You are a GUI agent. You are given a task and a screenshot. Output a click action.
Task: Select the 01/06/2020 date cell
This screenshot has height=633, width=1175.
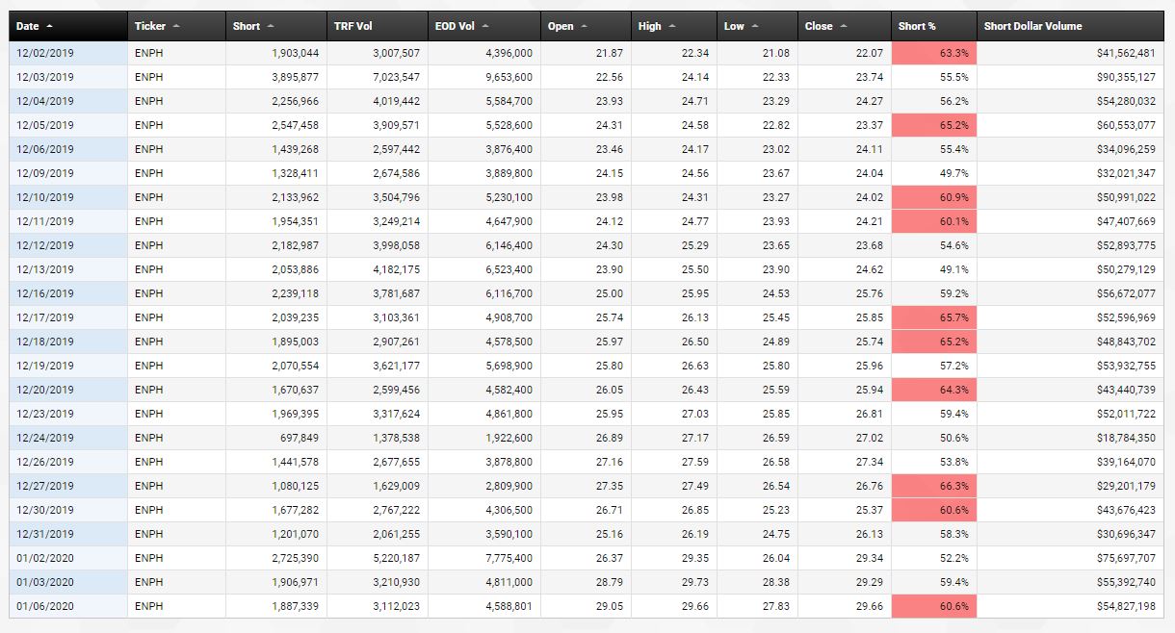pyautogui.click(x=45, y=606)
